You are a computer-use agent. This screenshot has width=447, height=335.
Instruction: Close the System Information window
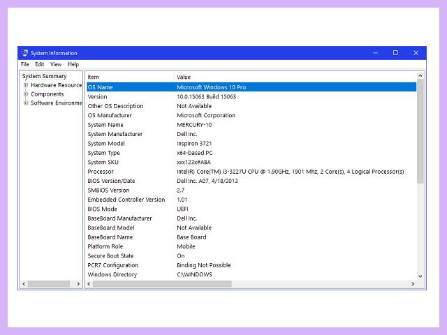[416, 53]
